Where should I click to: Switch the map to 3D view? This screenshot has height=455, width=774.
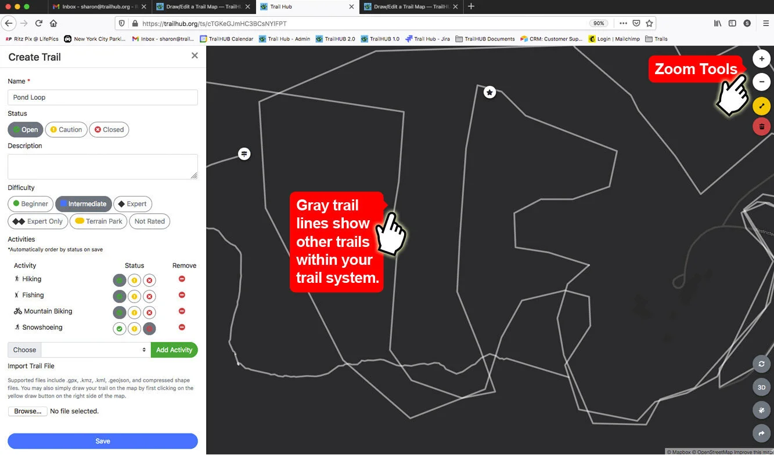761,387
